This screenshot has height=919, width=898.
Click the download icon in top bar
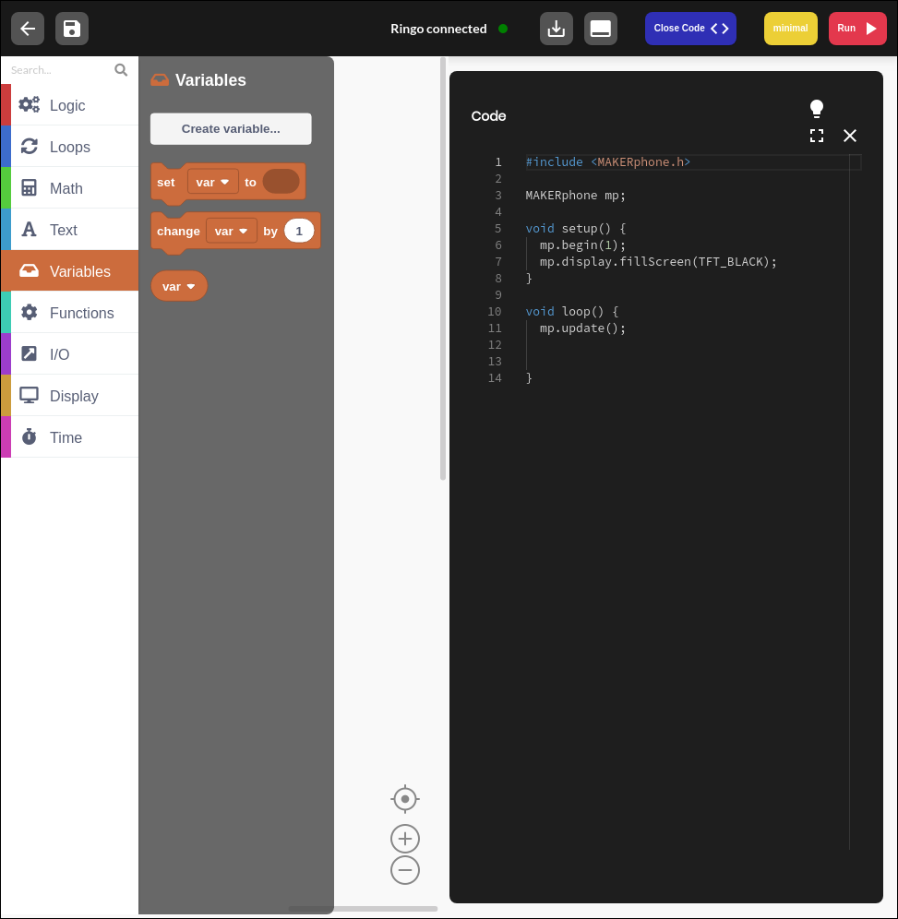(x=557, y=28)
